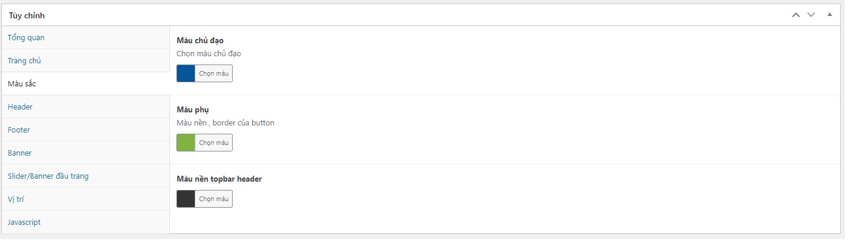
Task: Go to the Footer tab
Action: tap(19, 130)
